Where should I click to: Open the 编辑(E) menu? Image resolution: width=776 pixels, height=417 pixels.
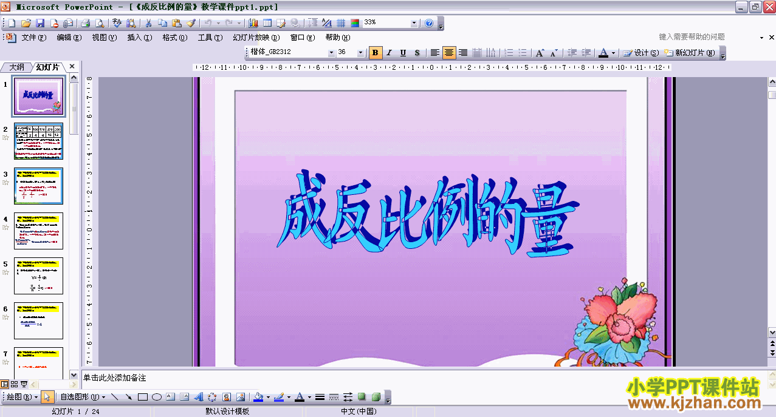(69, 38)
